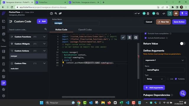Click the lightning test mode button
This screenshot has height=106, width=189.
click(182, 14)
